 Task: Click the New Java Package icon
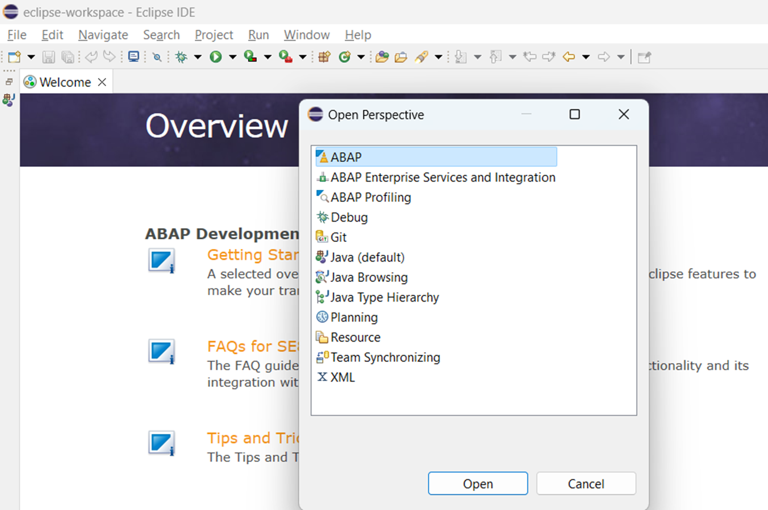tap(324, 57)
